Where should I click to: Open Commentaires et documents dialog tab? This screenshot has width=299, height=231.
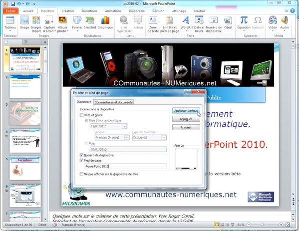tap(113, 102)
